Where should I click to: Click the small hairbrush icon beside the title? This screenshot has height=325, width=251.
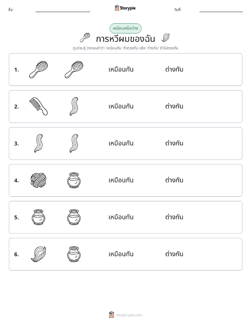pyautogui.click(x=85, y=37)
